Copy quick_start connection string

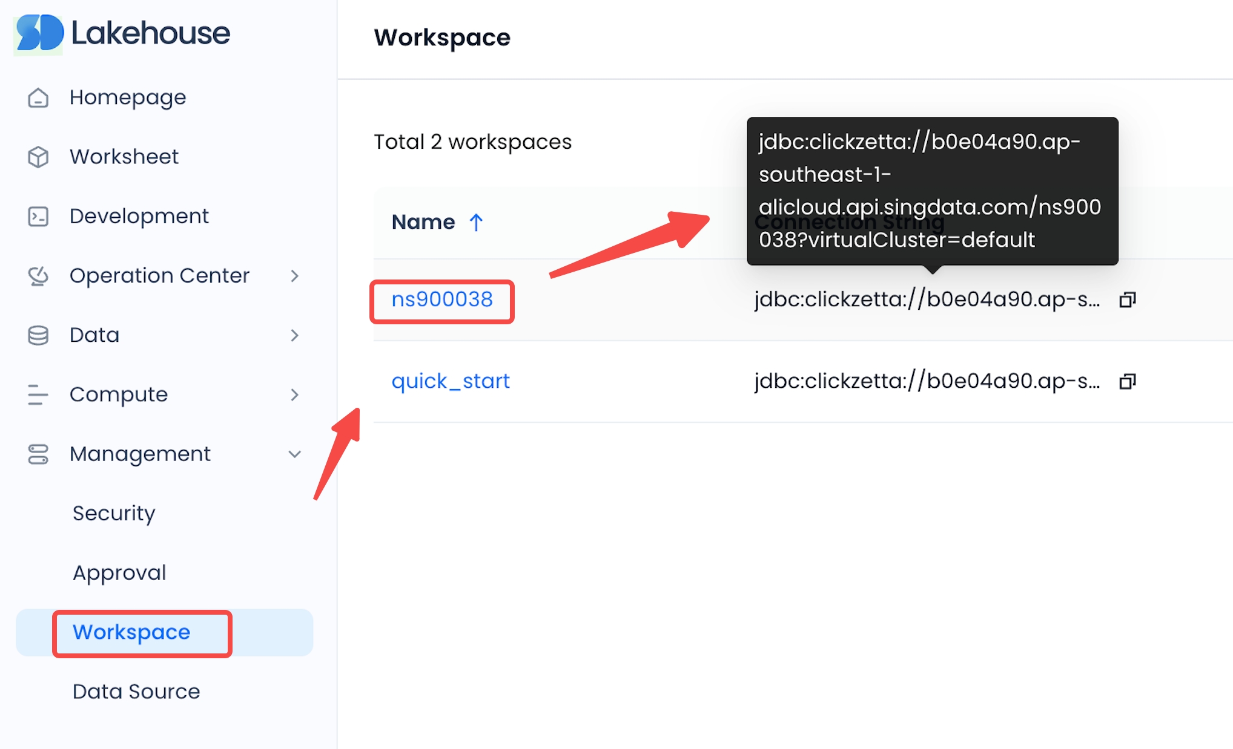click(1127, 381)
